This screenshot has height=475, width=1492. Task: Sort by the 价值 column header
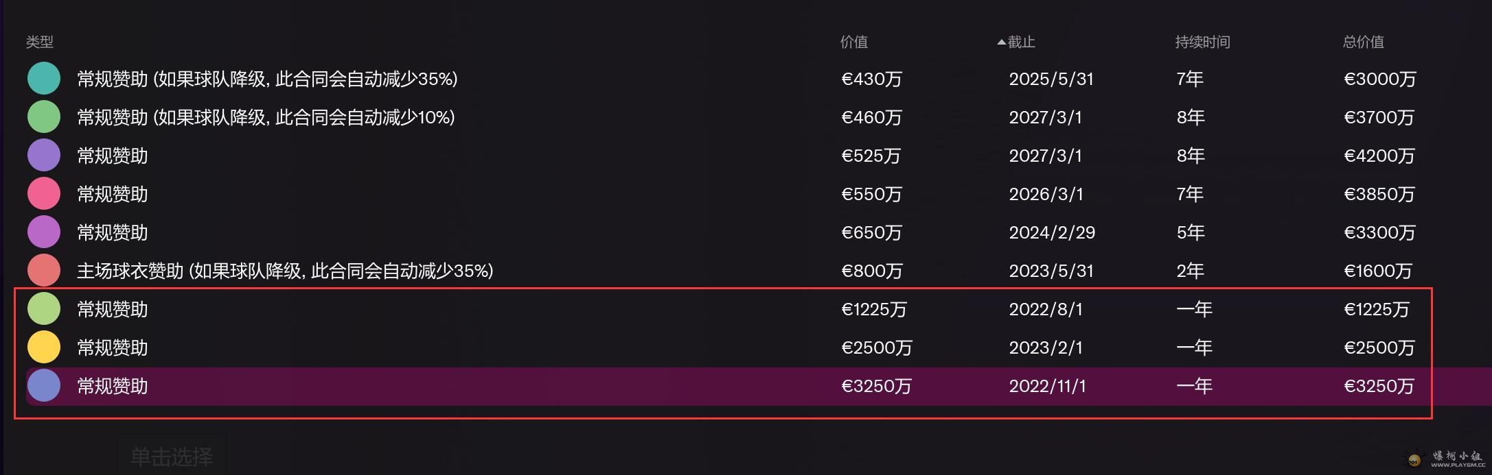(x=853, y=42)
